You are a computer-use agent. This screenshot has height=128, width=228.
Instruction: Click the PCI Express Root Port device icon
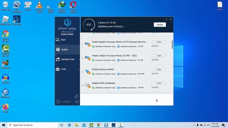click(x=88, y=44)
